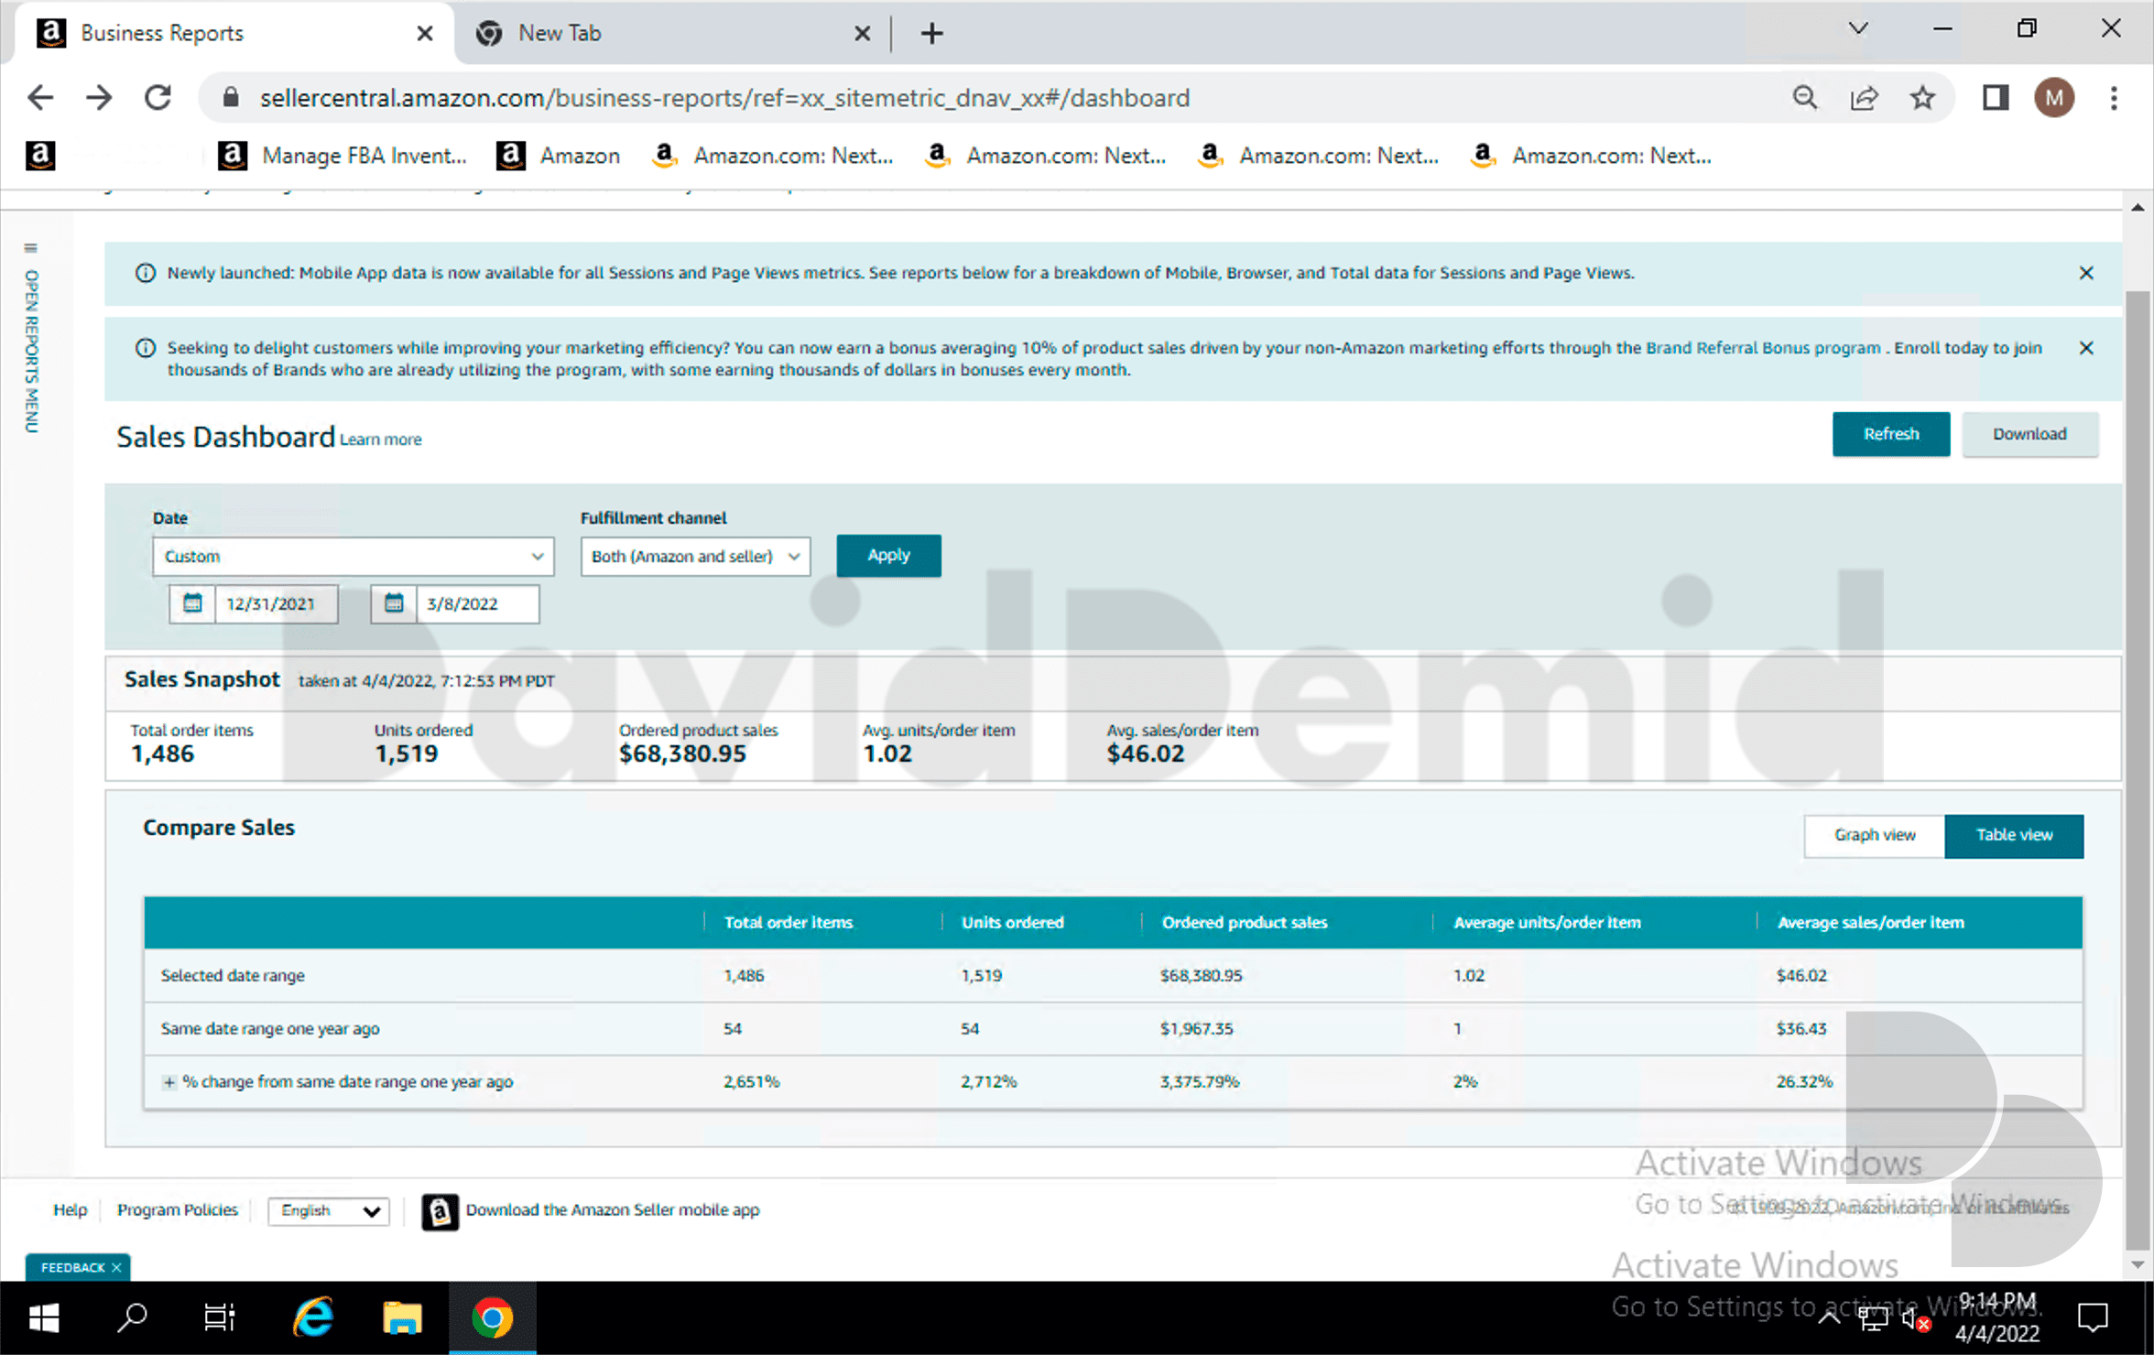Screen dimensions: 2154x1355
Task: Open the start date calendar icon
Action: click(x=192, y=604)
